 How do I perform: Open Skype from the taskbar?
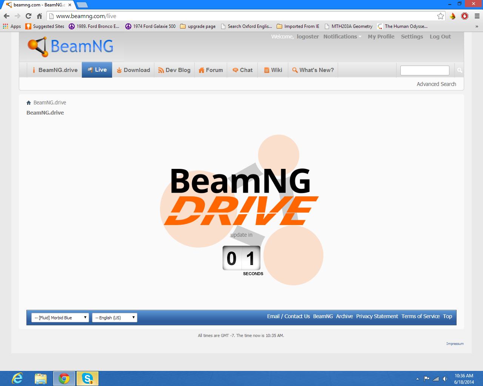point(88,378)
